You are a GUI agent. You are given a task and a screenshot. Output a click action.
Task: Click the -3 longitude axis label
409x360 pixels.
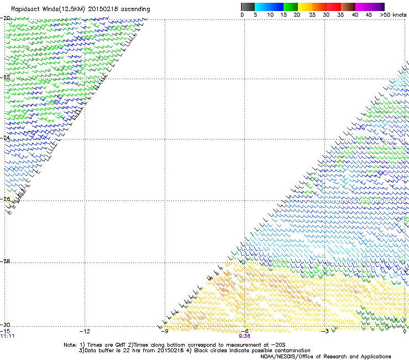(324, 331)
